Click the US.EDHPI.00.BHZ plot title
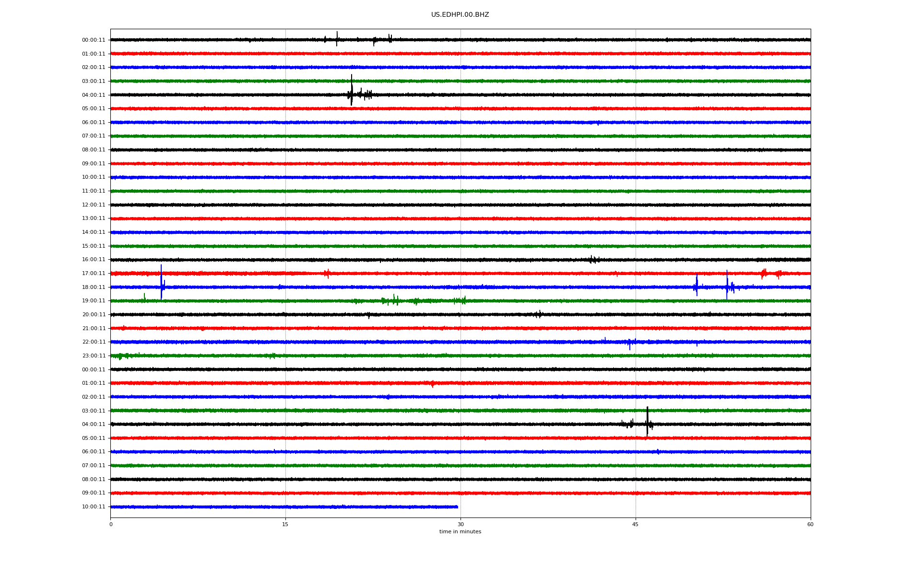Image resolution: width=921 pixels, height=575 pixels. click(460, 15)
